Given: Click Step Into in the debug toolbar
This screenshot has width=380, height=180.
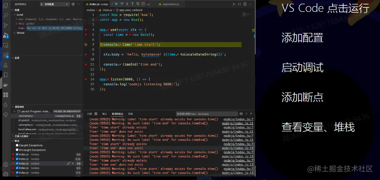Looking at the screenshot, I should point(127,4).
